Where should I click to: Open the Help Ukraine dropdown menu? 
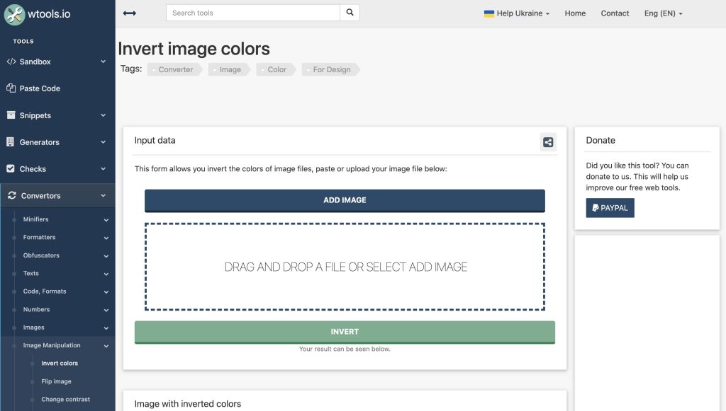point(517,13)
